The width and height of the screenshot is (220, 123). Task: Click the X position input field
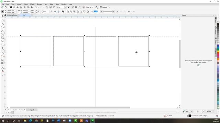point(11,11)
